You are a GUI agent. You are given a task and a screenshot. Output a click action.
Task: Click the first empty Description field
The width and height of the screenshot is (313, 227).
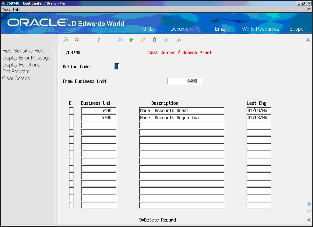tap(182, 125)
